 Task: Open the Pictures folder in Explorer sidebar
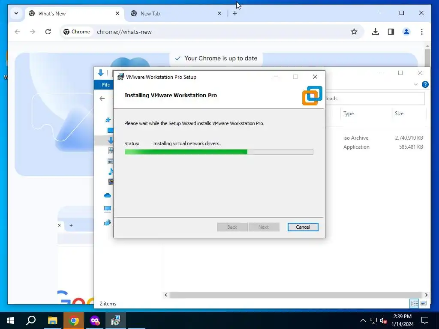point(111,161)
